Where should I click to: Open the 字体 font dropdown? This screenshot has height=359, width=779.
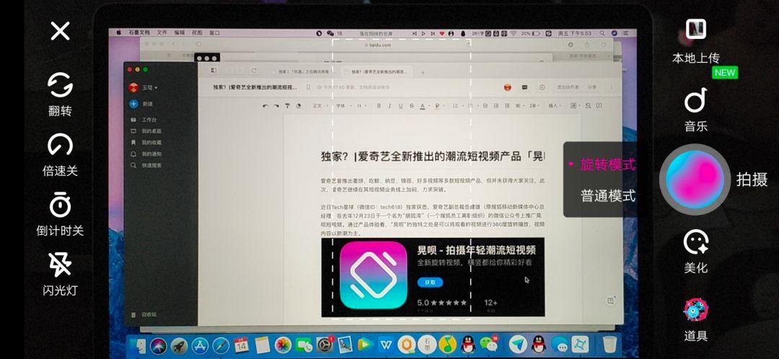343,106
